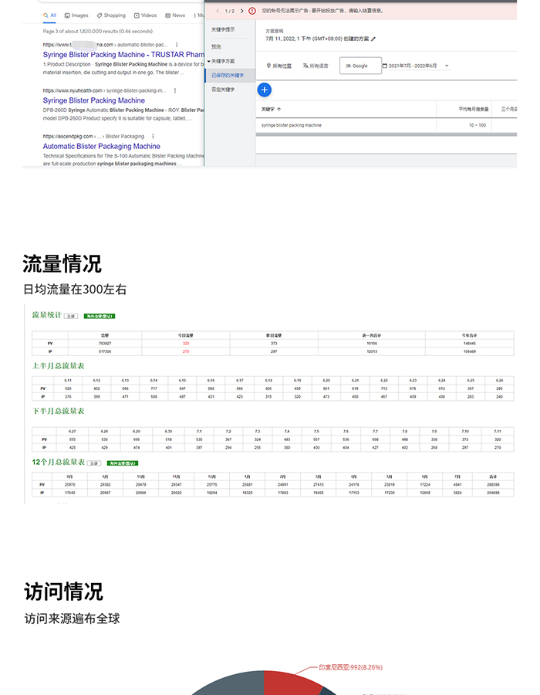
Task: Click today's IP value 270 in red
Action: 186,351
